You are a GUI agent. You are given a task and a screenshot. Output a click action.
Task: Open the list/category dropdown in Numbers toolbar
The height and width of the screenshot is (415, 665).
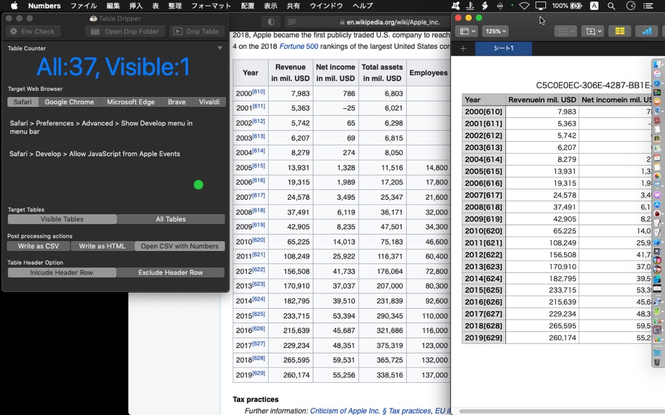coord(566,31)
